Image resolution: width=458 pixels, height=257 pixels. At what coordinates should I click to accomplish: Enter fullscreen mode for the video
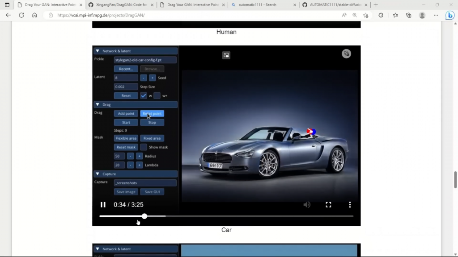(328, 205)
